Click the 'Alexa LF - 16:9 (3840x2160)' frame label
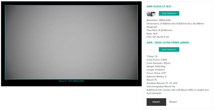 71,81
